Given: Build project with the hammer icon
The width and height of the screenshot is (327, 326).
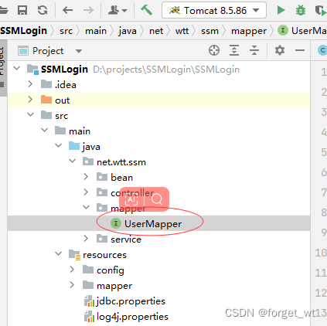Looking at the screenshot, I should point(146,10).
